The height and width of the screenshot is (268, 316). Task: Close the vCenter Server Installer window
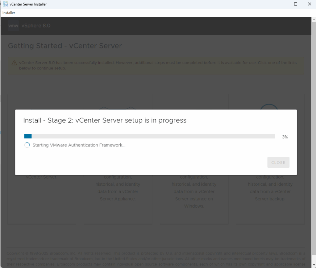coord(310,4)
